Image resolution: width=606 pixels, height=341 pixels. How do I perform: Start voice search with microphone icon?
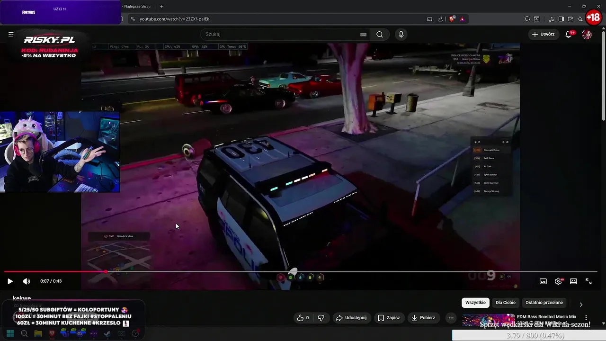401,34
